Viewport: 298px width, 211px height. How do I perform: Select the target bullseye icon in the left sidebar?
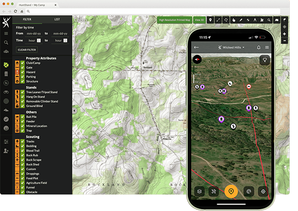coord(6,101)
